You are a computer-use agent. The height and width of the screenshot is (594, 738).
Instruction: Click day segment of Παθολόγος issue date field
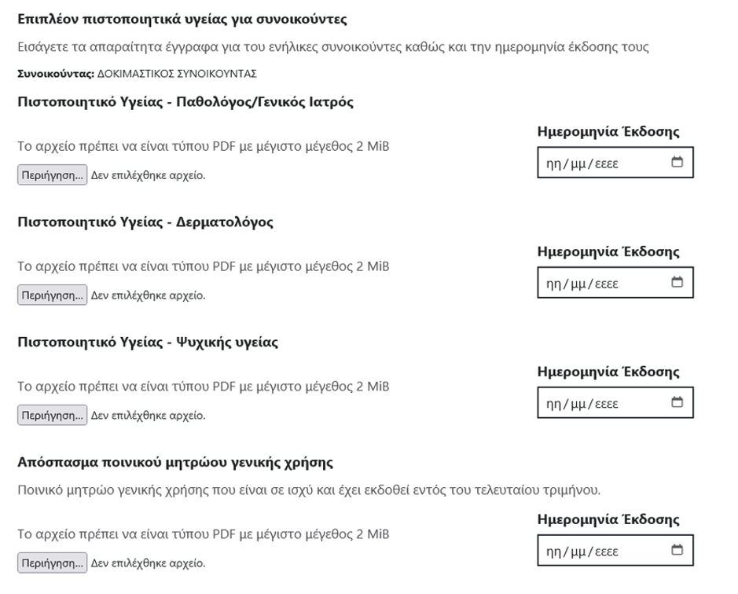553,164
